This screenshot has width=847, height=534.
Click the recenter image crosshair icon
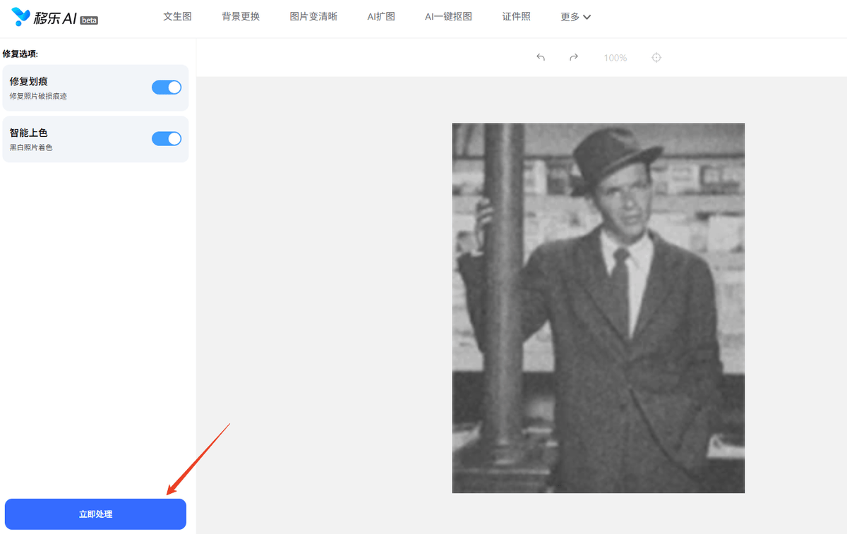(x=656, y=57)
